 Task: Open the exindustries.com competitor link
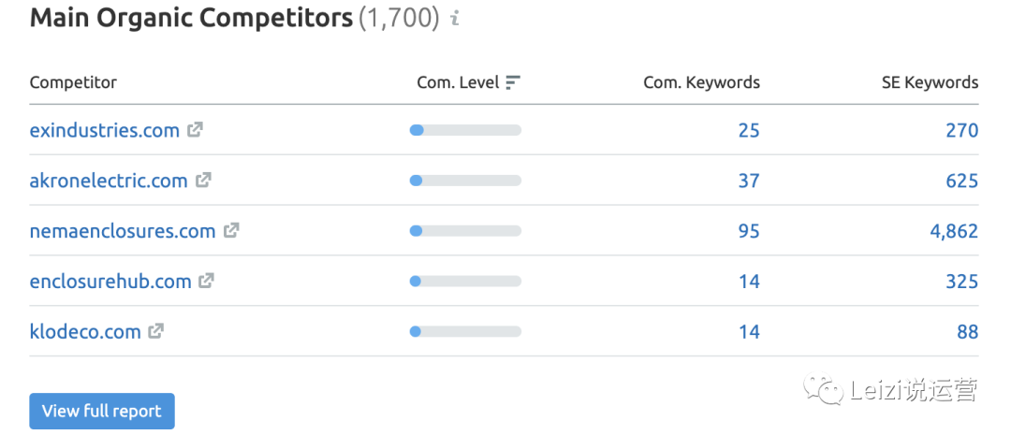click(x=105, y=130)
